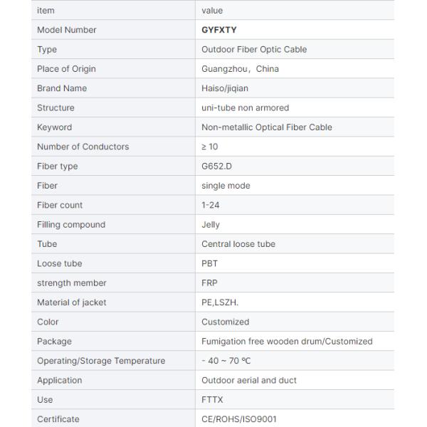Click the single mode fiber value
The image size is (427, 427).
[x=226, y=186]
